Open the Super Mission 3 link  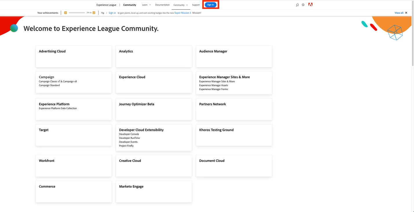[x=183, y=13]
